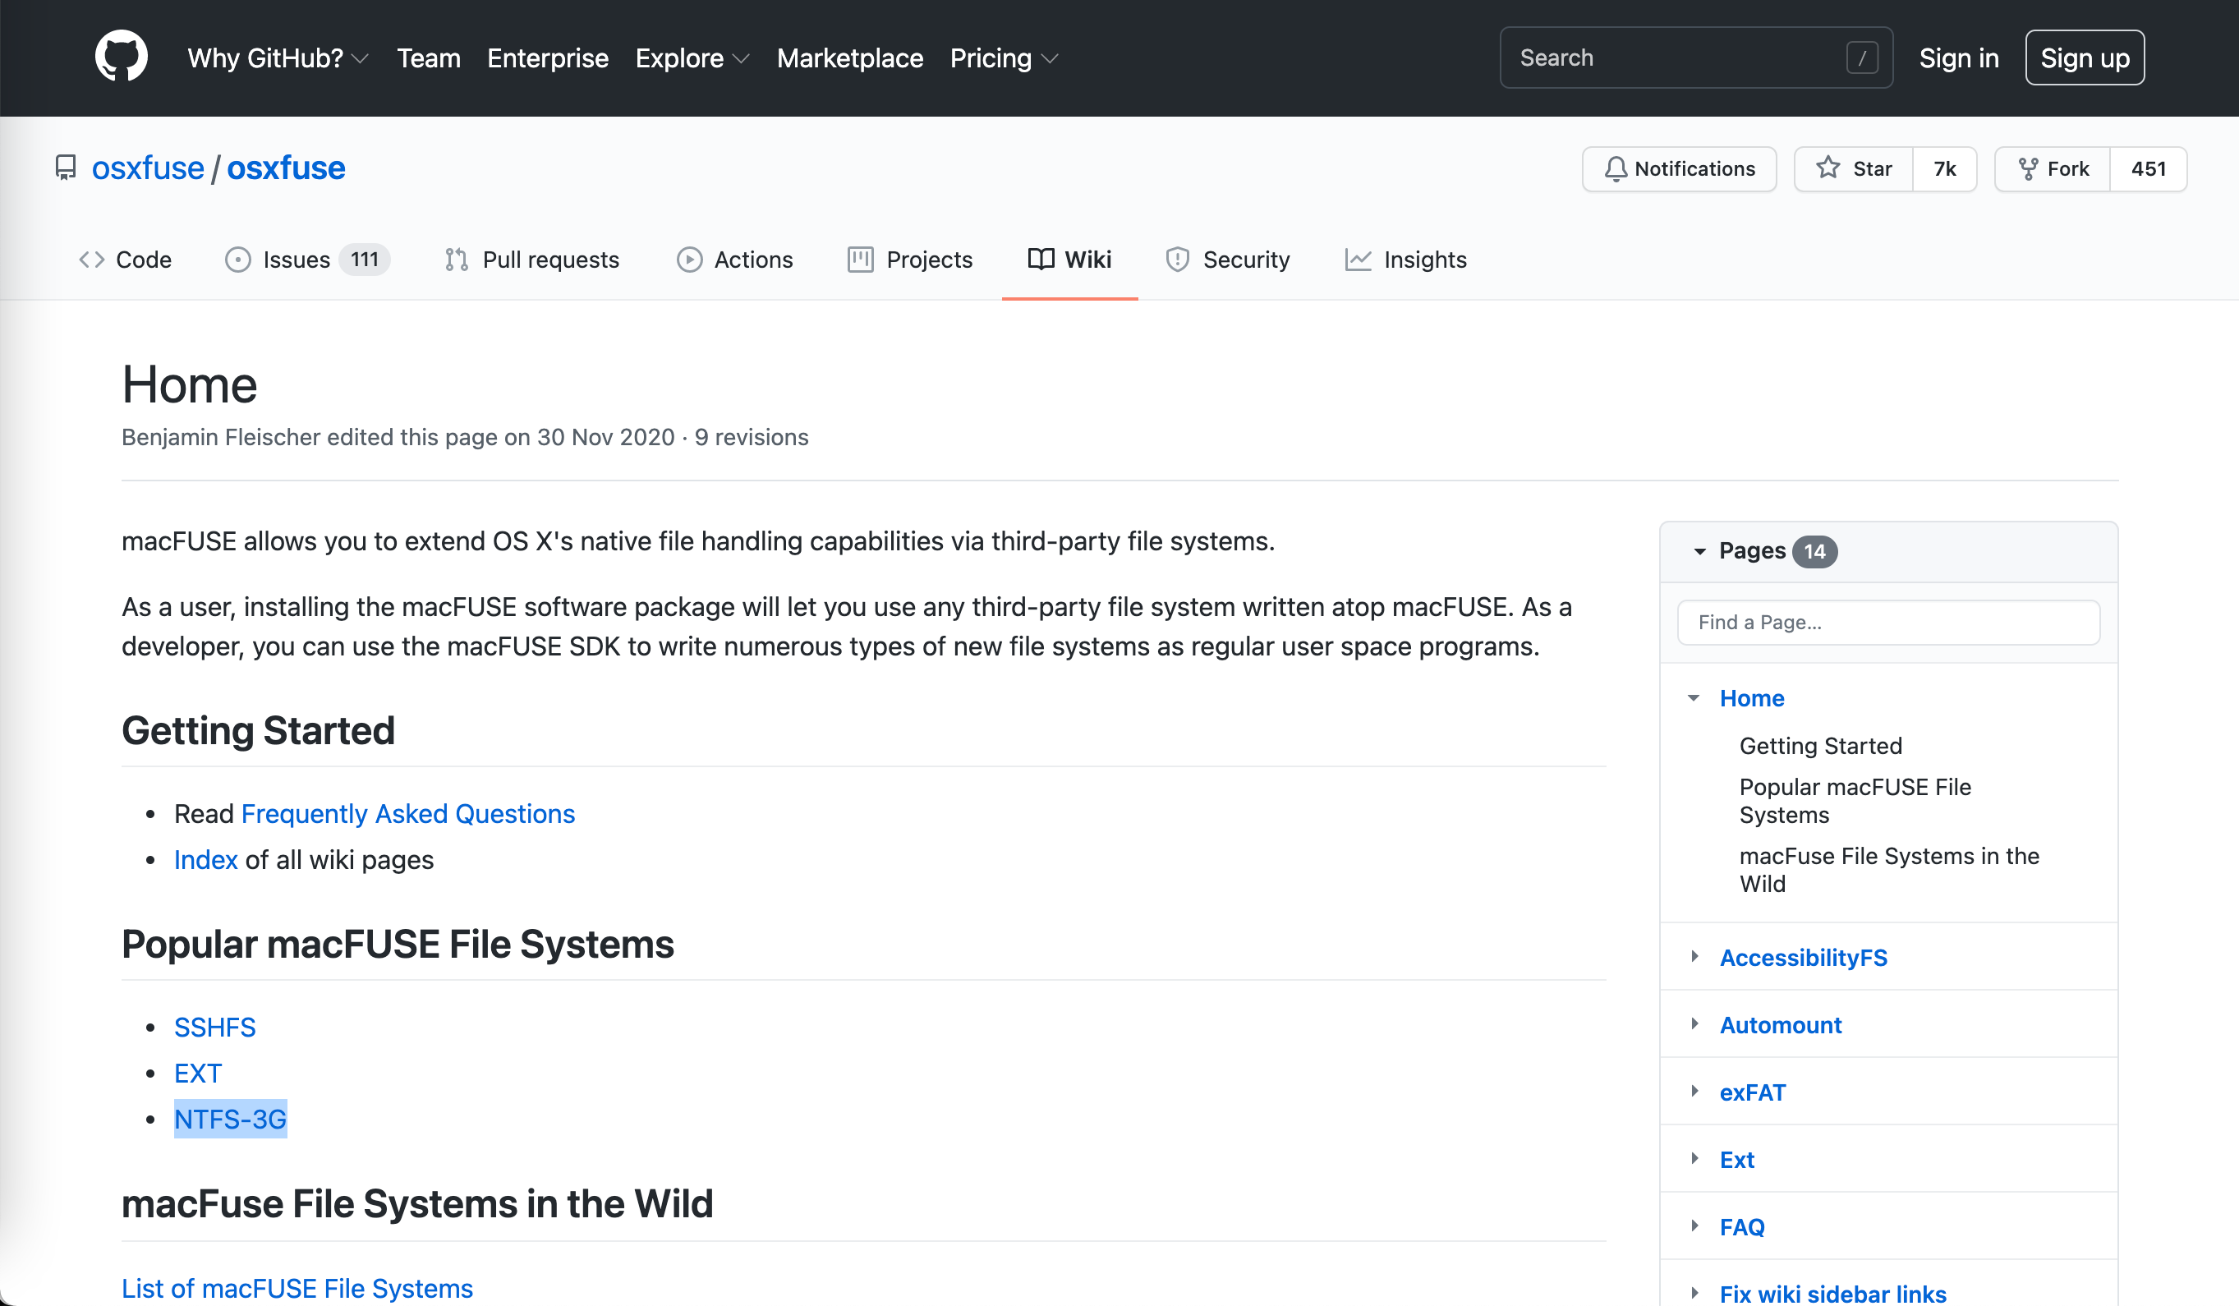Viewport: 2239px width, 1306px height.
Task: Open the osxfuse owner link
Action: coord(148,168)
